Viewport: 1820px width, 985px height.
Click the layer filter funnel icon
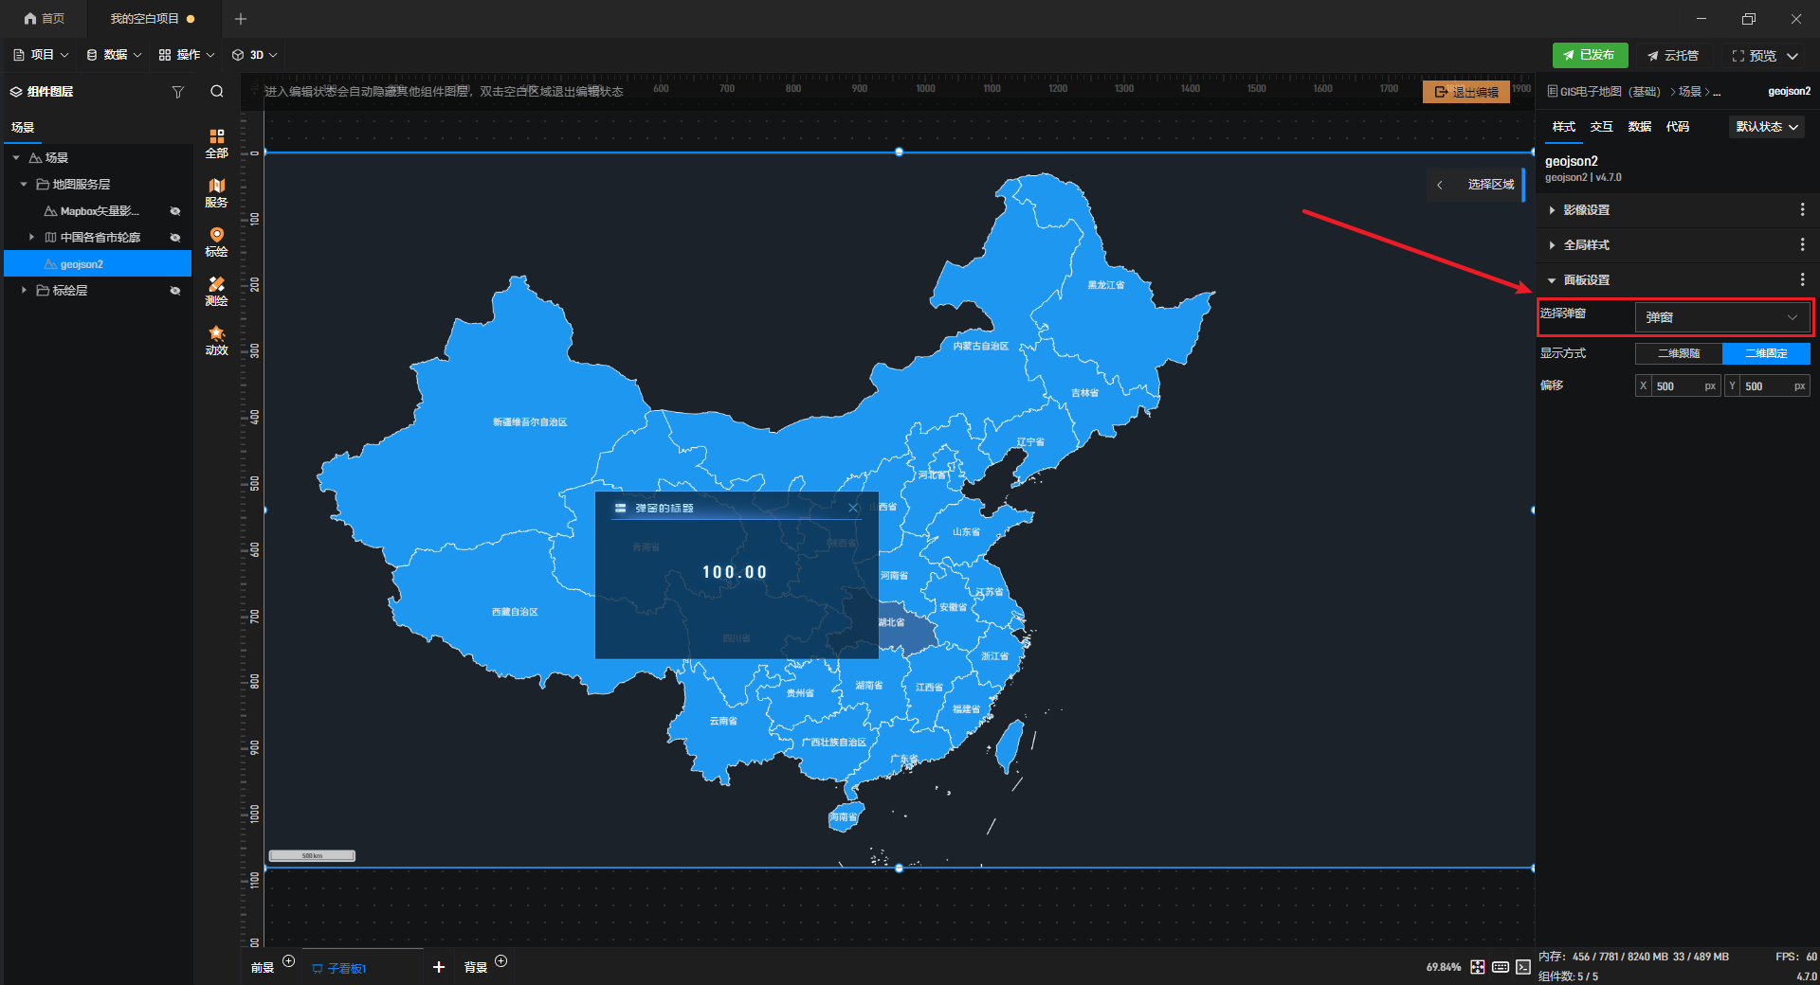pyautogui.click(x=177, y=92)
